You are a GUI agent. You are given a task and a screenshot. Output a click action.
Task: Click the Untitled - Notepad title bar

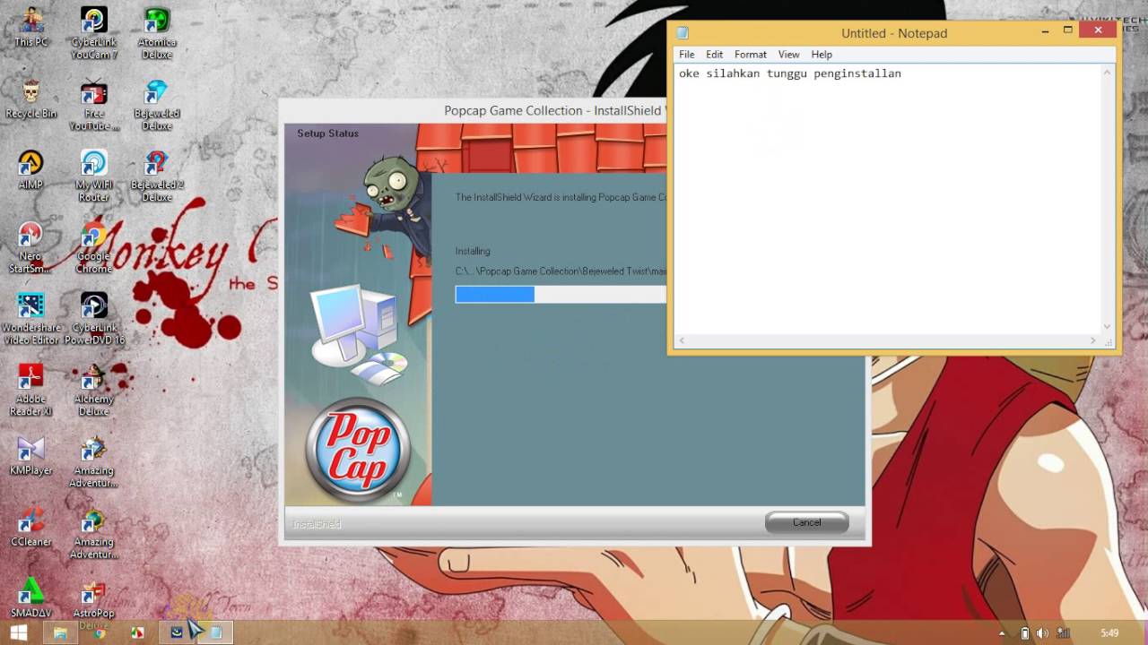[x=893, y=33]
